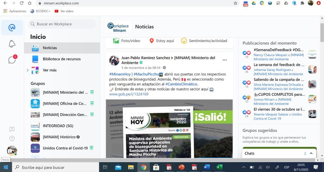
Task: Expand the Chats panel chevron
Action: point(311,153)
